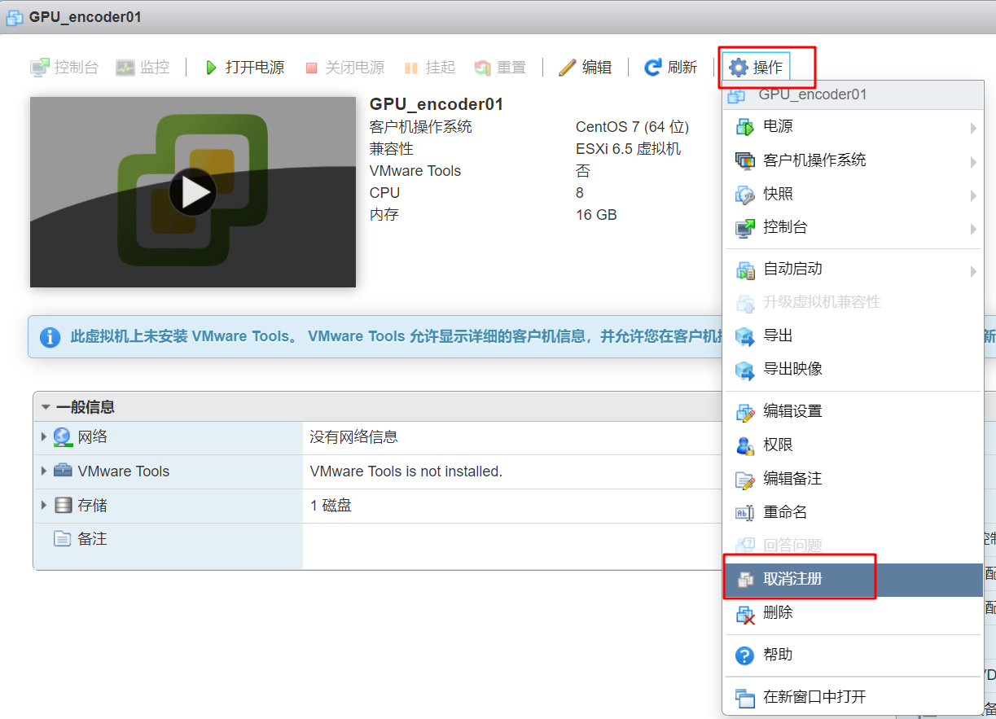This screenshot has height=719, width=996.
Task: Click the Edit (编辑) pencil icon
Action: (568, 68)
